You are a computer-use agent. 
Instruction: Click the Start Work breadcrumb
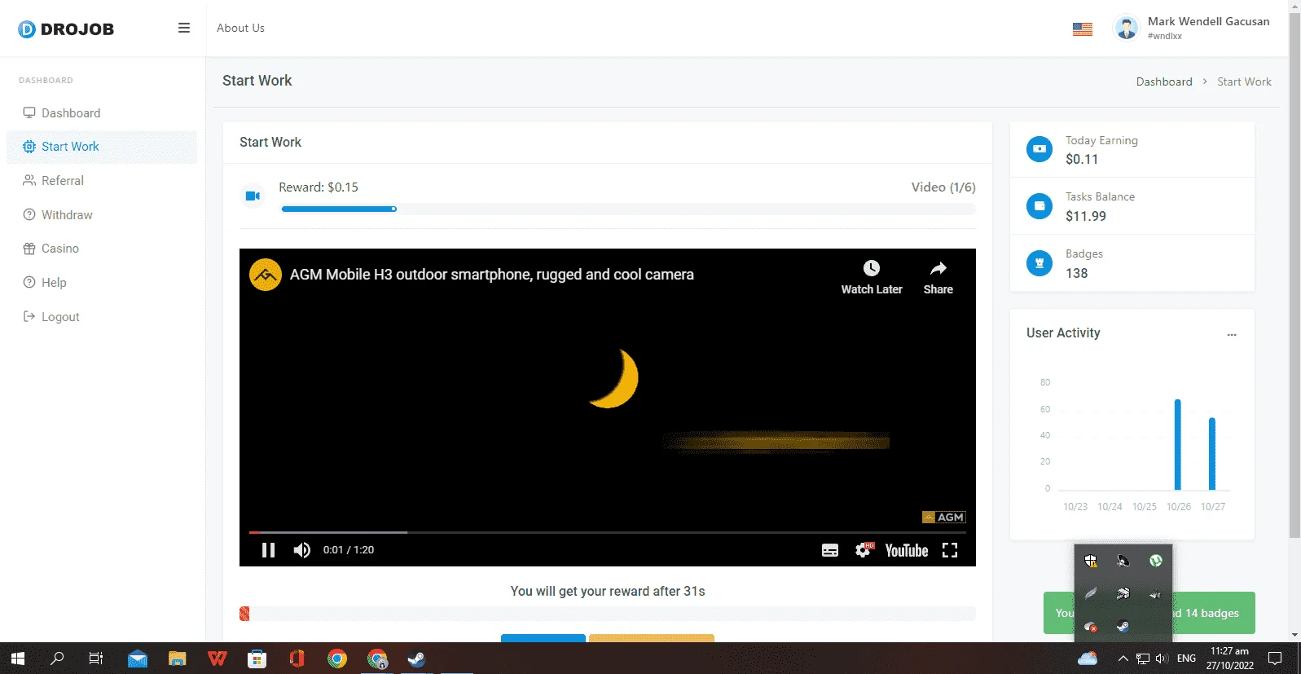pos(1244,81)
